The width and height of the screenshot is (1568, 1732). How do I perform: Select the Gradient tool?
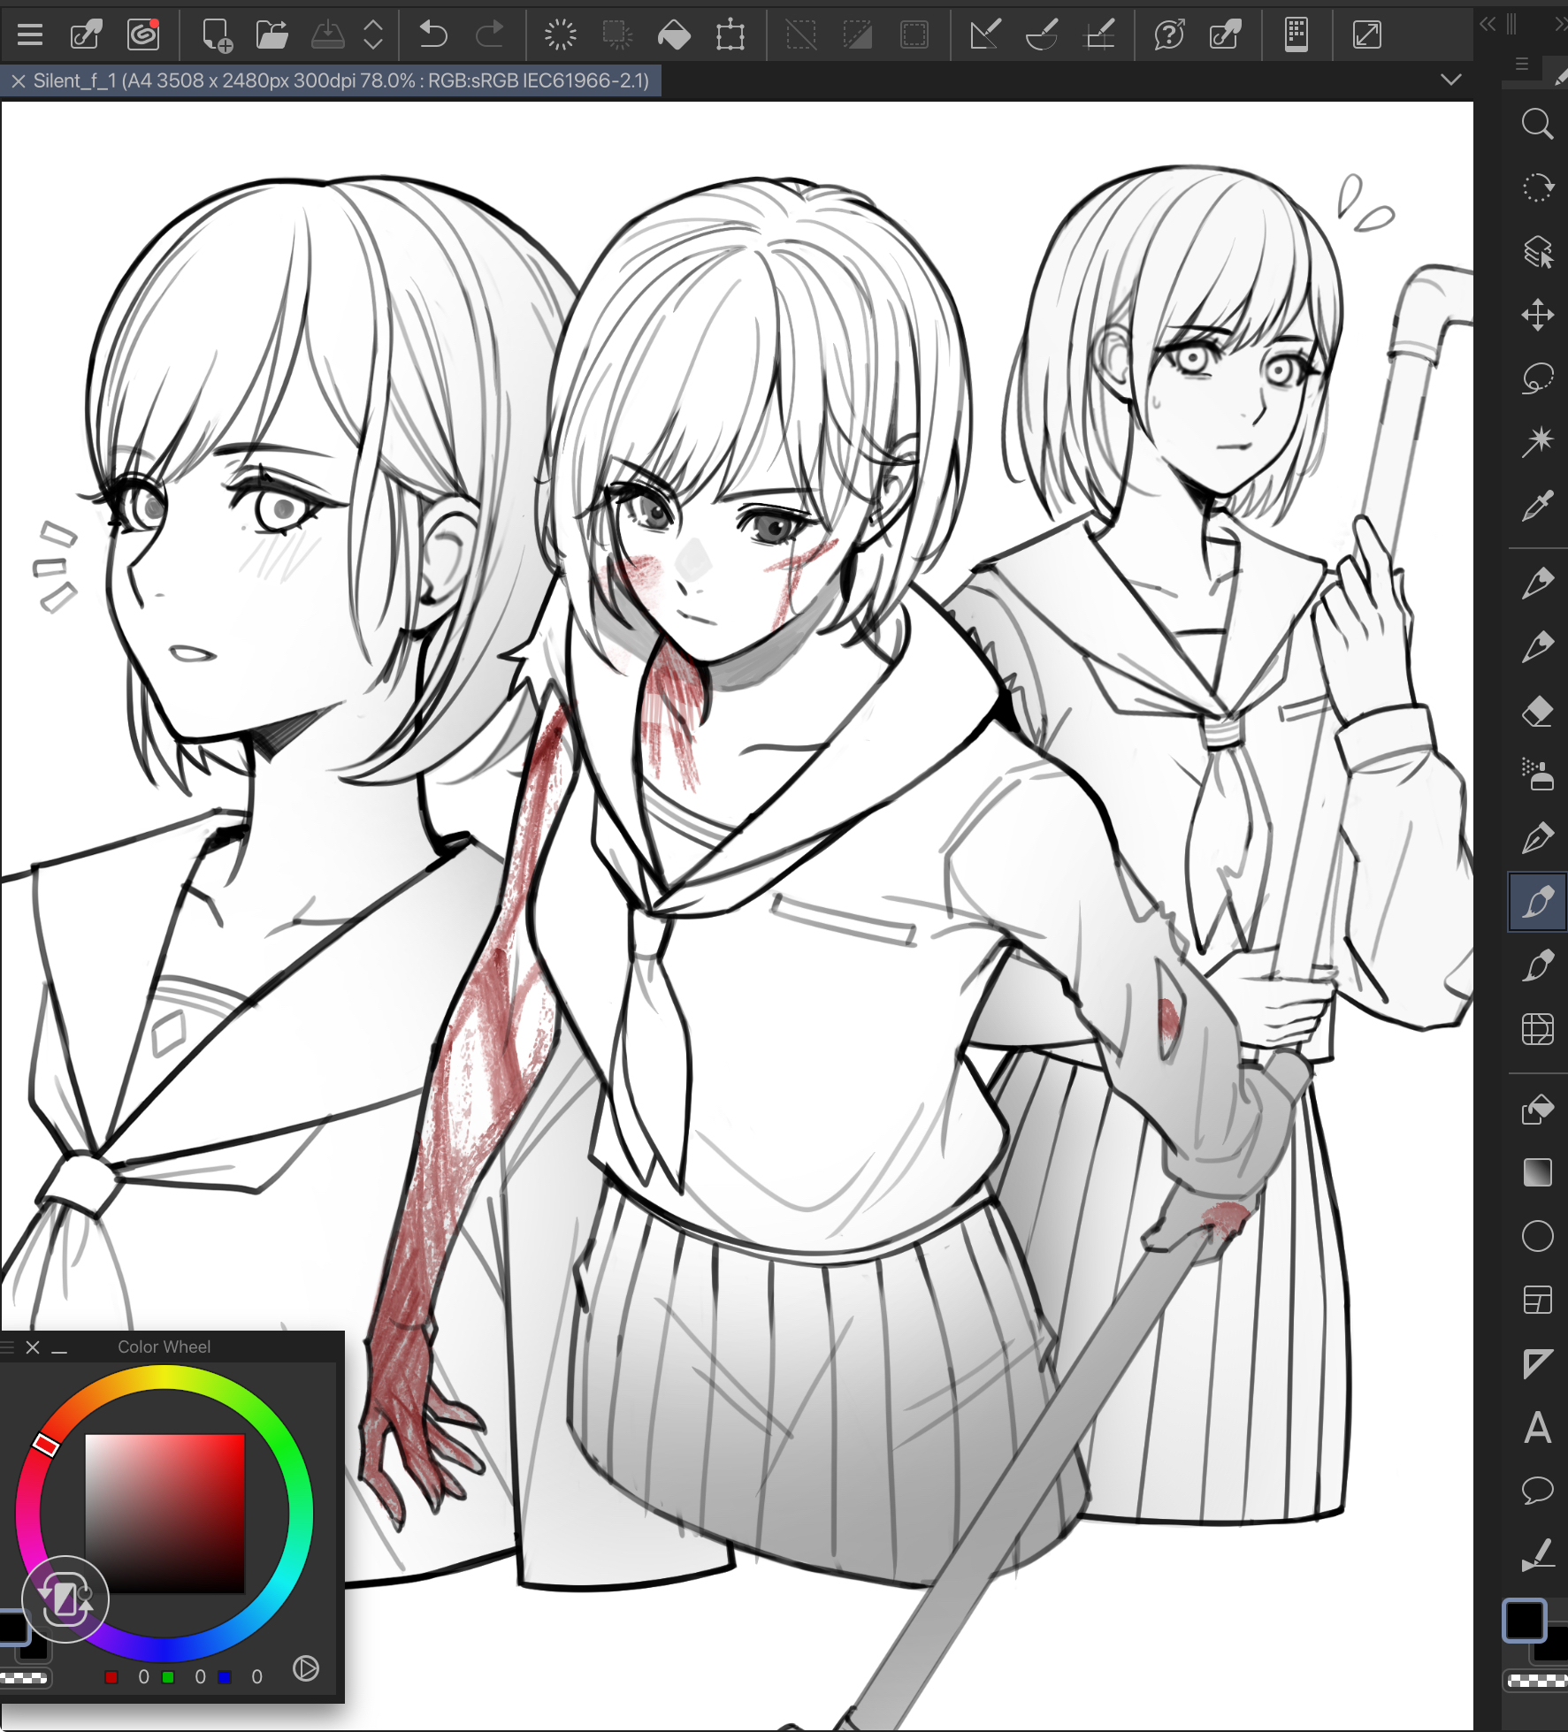click(1537, 1172)
